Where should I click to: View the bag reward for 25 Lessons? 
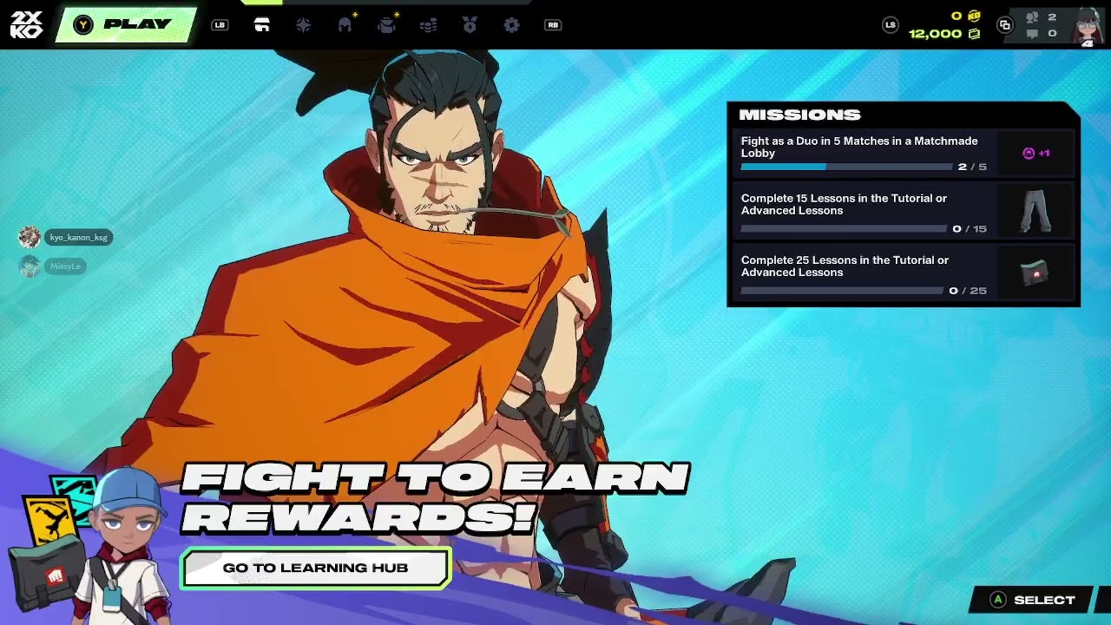pos(1035,273)
